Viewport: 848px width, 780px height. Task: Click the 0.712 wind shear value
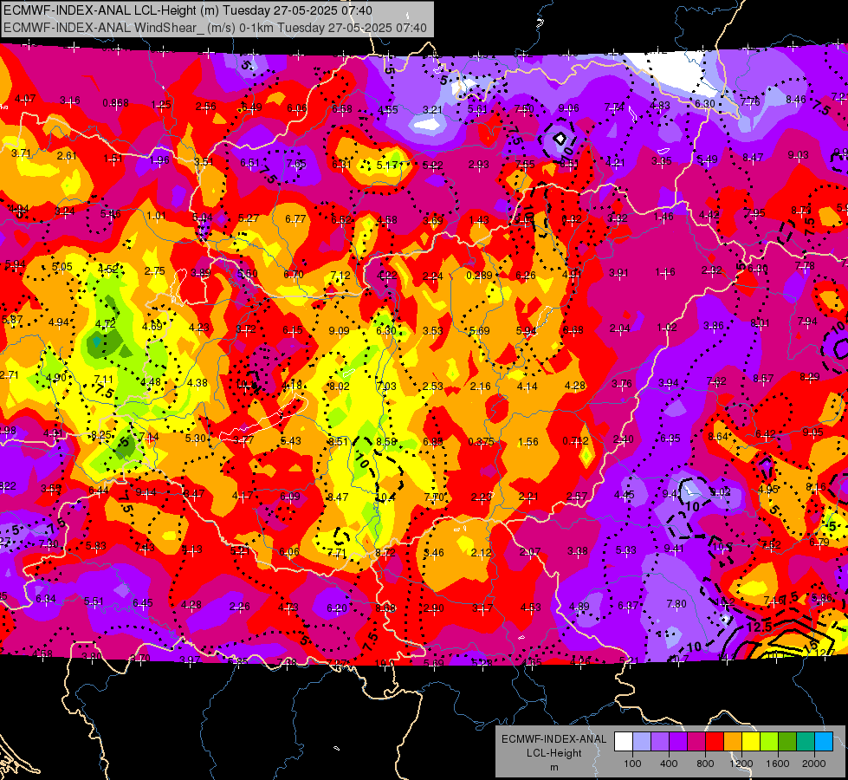pos(575,440)
